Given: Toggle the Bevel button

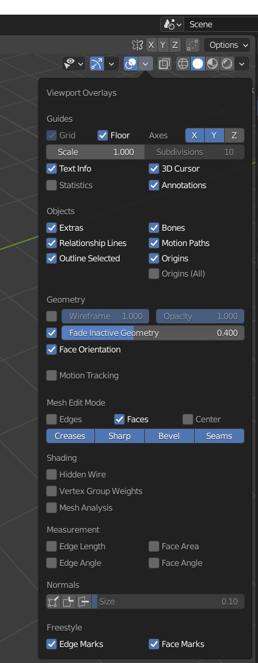Looking at the screenshot, I should 170,436.
